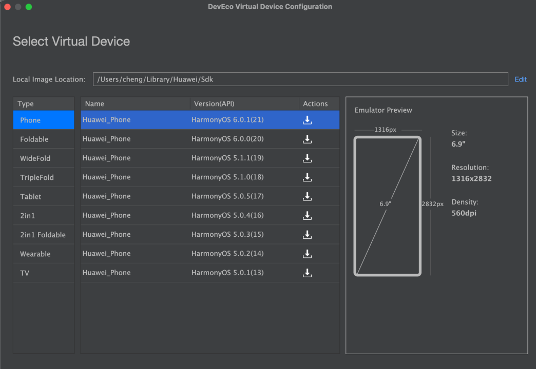Click the HarmonyOS 5.1.1(19) version cell
Screen dimensions: 536x369
pos(227,158)
